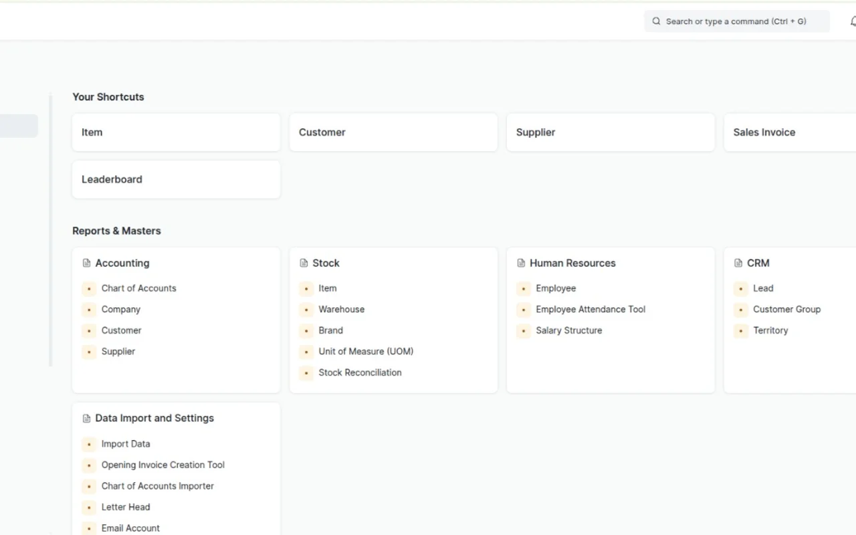856x535 pixels.
Task: Click the Accounting card document icon
Action: coord(86,263)
